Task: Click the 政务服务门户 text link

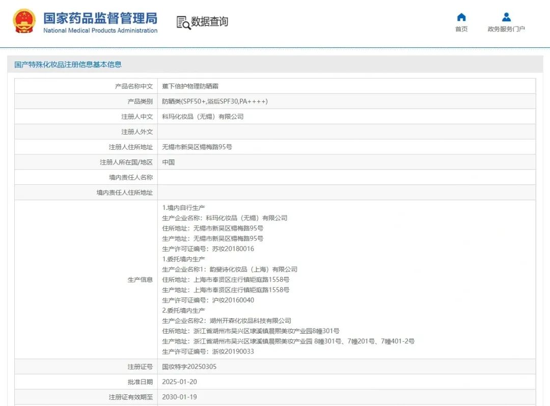Action: [x=506, y=29]
